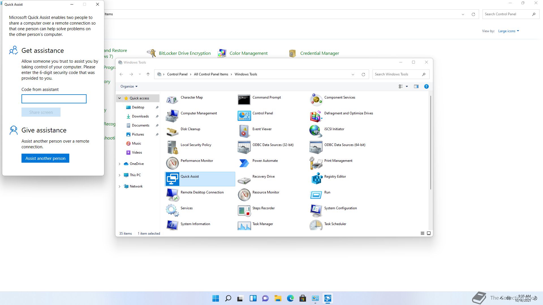Open BitLocker Drive Encryption in Control Panel
This screenshot has width=543, height=305.
185,53
